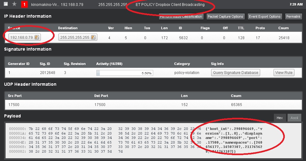Click the Activity 5.56% progress bar
The height and width of the screenshot is (161, 306).
click(x=124, y=73)
